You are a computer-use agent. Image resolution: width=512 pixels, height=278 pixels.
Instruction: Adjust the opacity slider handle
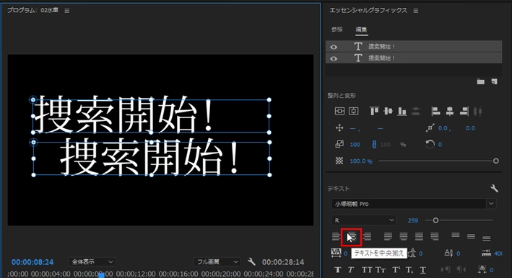pos(495,161)
